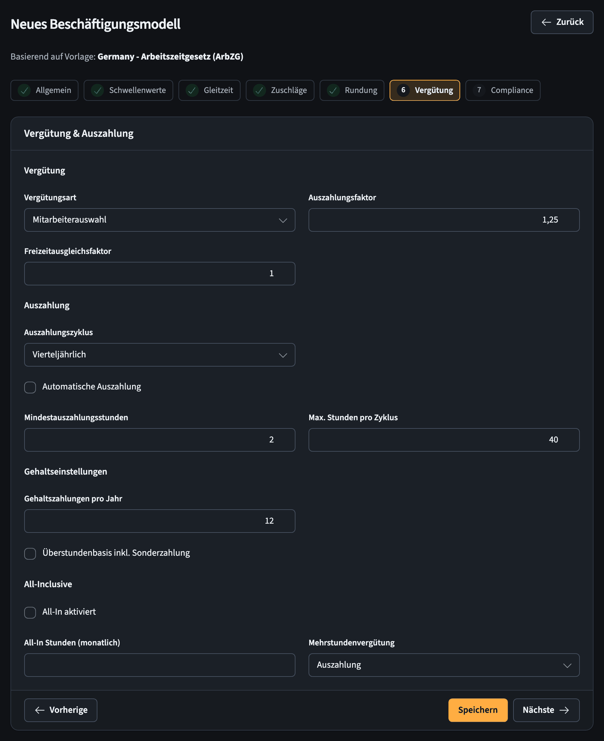
Task: Click the checkmark icon beside Gleitzeit
Action: coord(192,90)
